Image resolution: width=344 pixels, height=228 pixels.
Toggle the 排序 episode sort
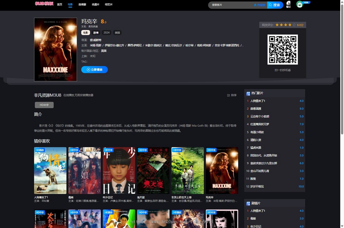tap(232, 95)
